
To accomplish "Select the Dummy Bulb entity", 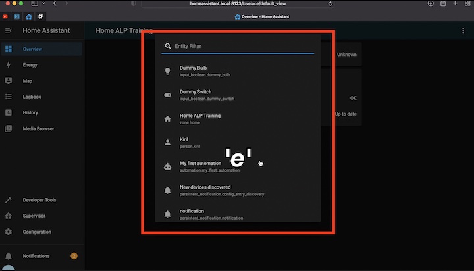I will (238, 71).
